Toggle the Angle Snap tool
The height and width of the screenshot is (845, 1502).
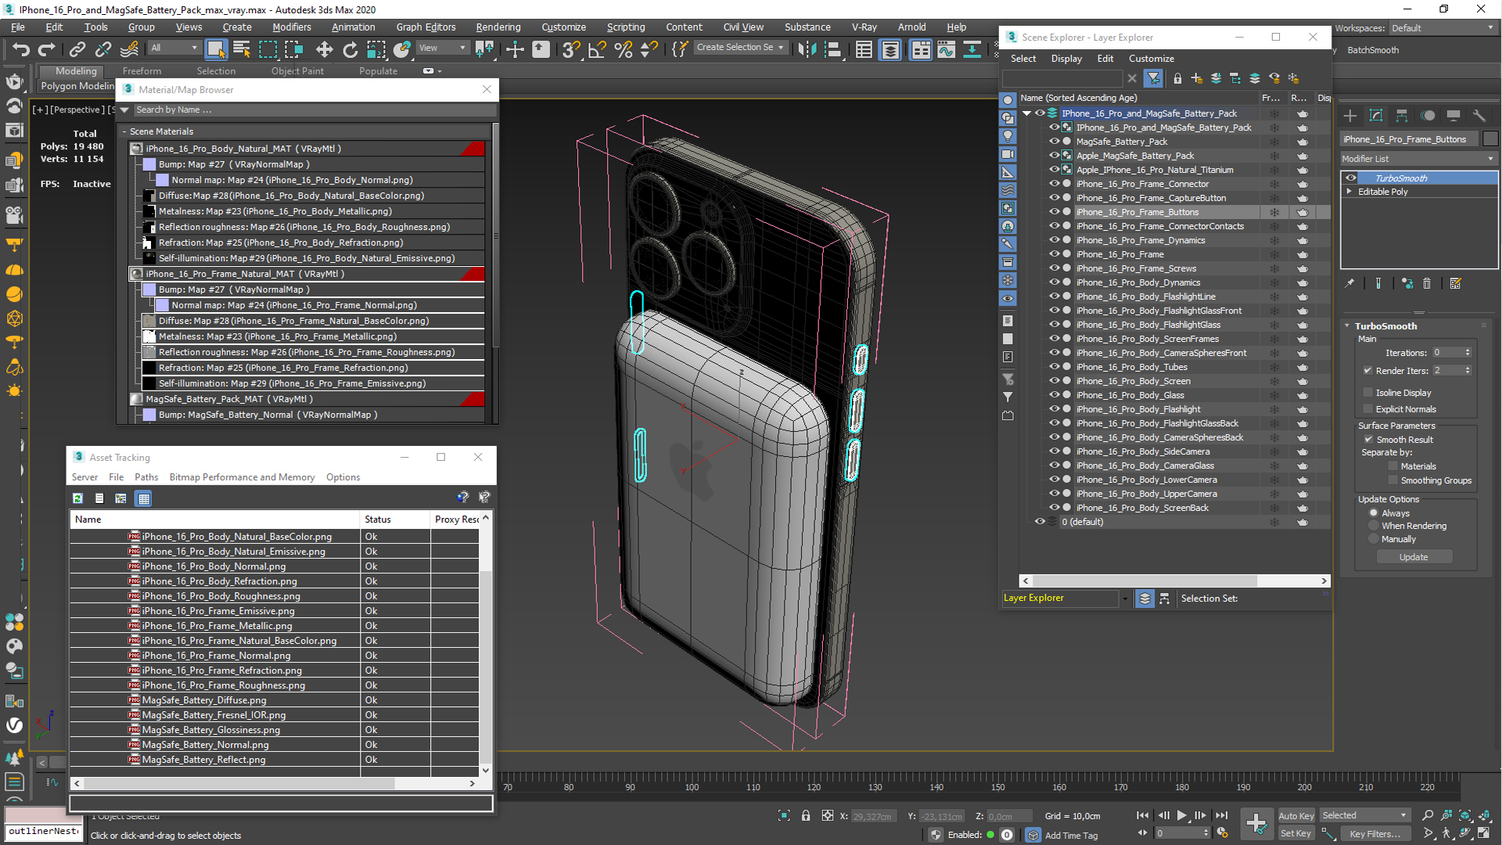pyautogui.click(x=598, y=49)
